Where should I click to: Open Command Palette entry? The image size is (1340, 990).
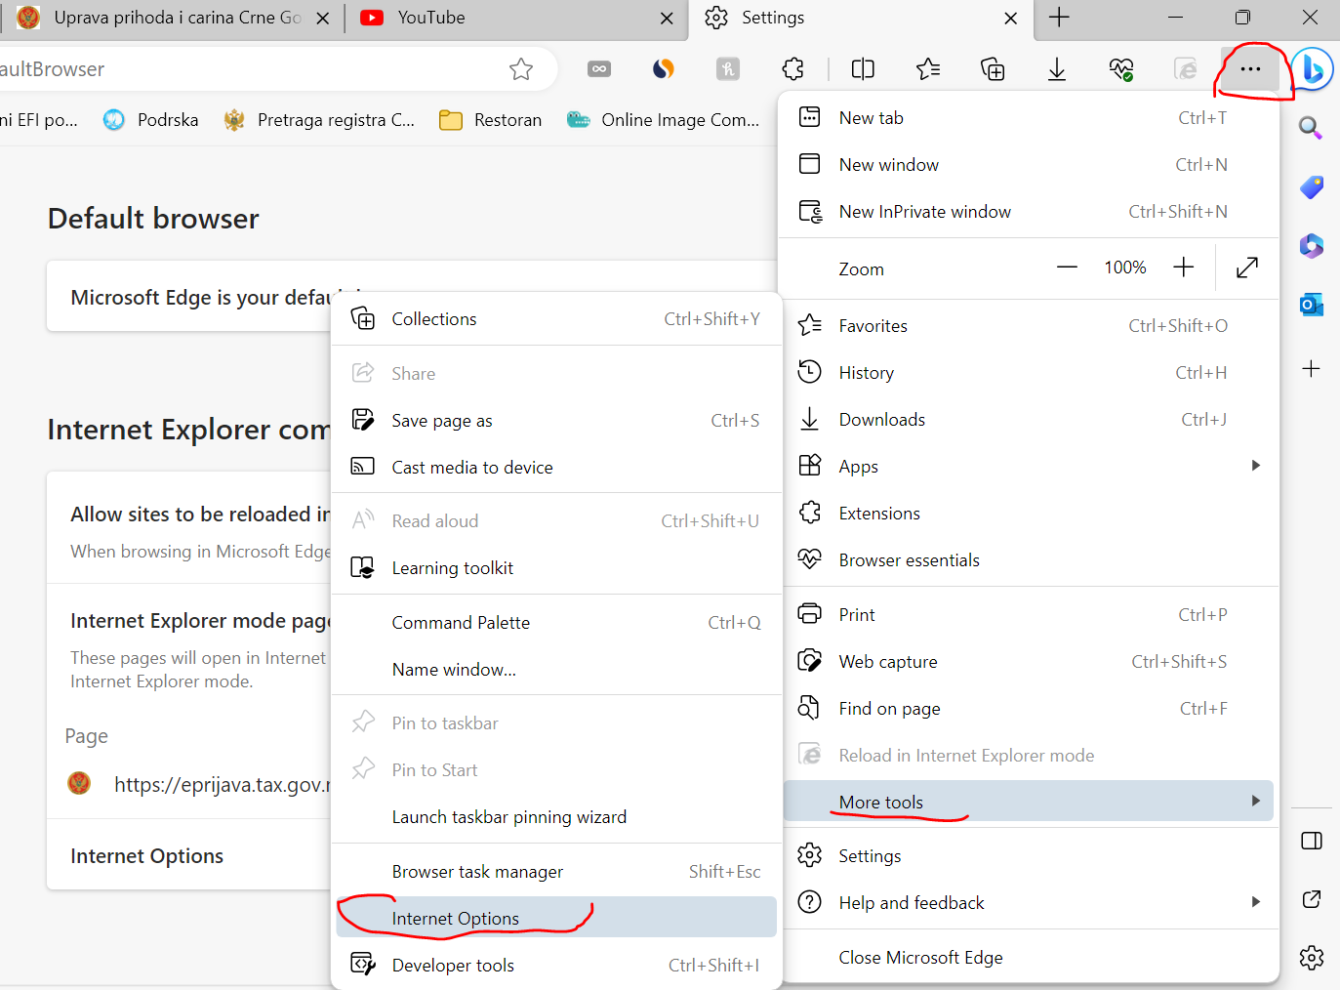556,623
